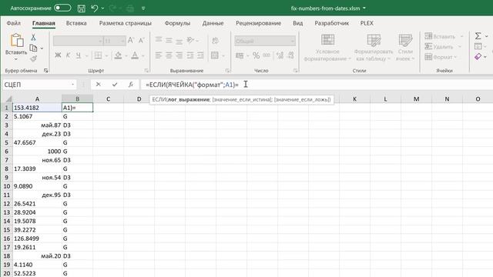Toggle the Автосохранение switch
This screenshot has height=277, width=493.
(x=62, y=8)
